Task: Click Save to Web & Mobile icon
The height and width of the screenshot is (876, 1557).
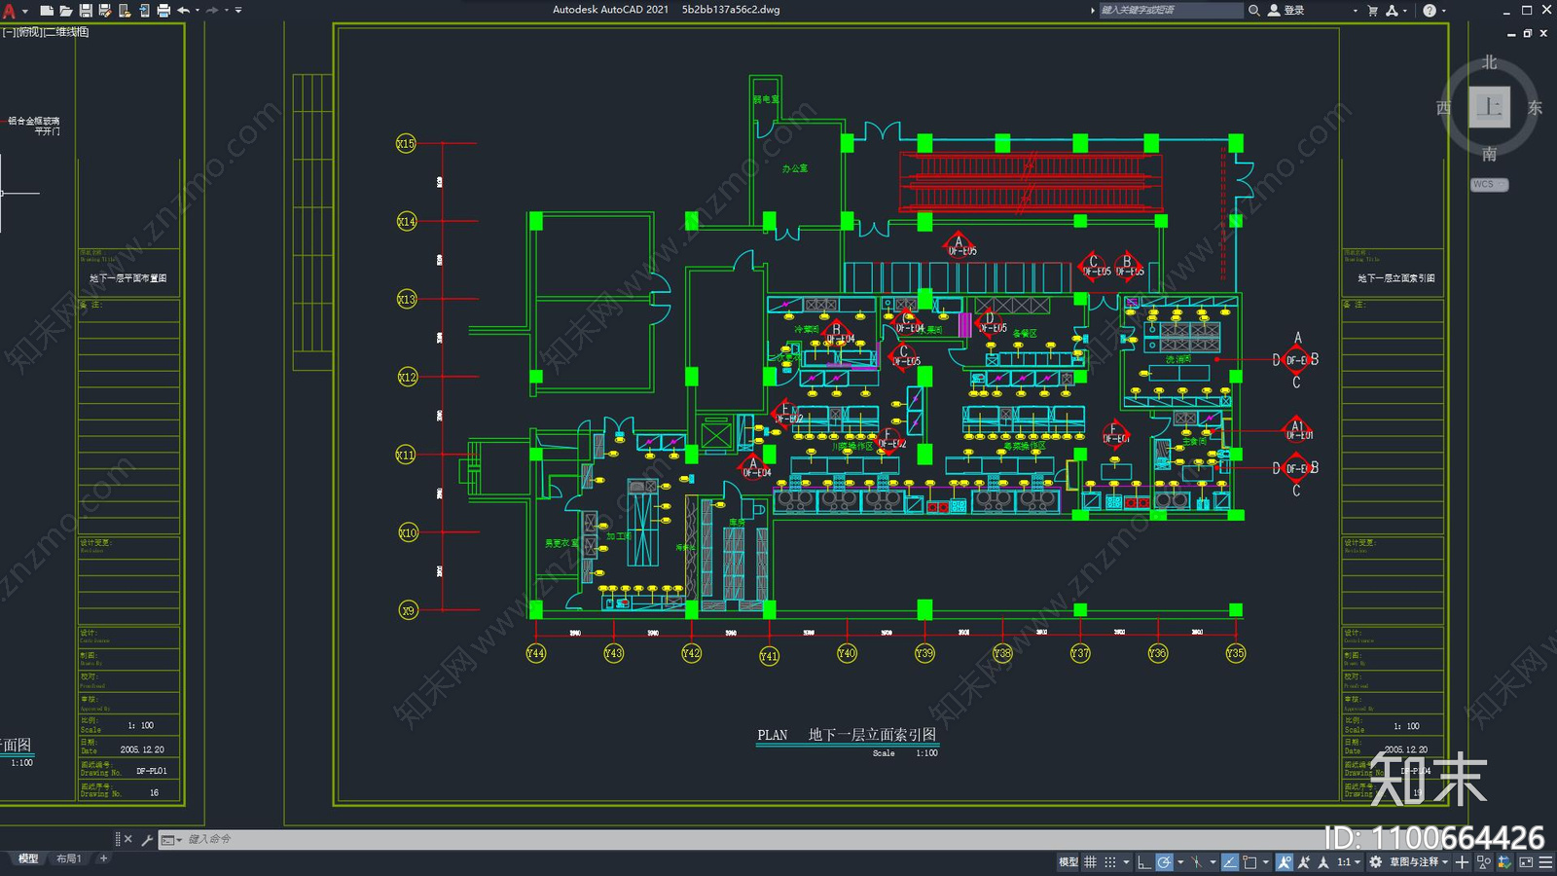Action: tap(144, 11)
